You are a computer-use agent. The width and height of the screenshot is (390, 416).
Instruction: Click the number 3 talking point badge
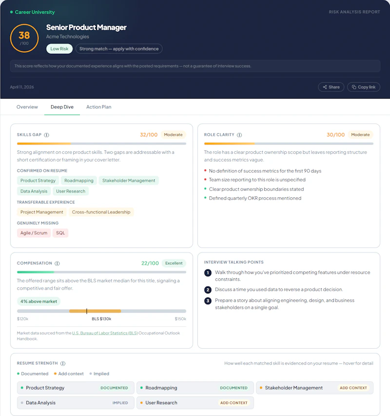point(208,301)
